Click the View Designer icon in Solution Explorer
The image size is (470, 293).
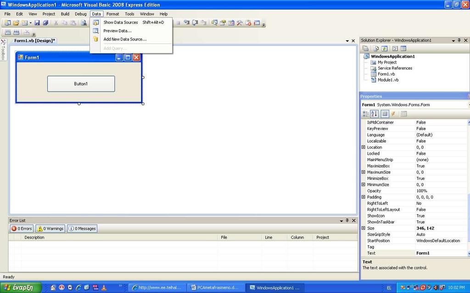pyautogui.click(x=403, y=49)
